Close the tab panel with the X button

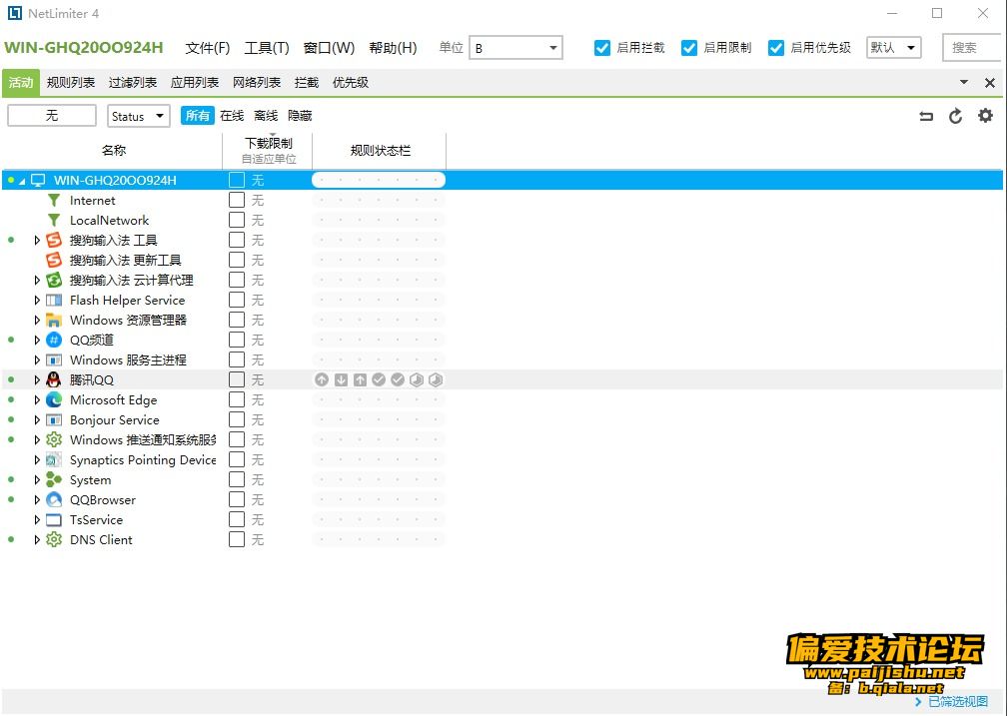[990, 83]
